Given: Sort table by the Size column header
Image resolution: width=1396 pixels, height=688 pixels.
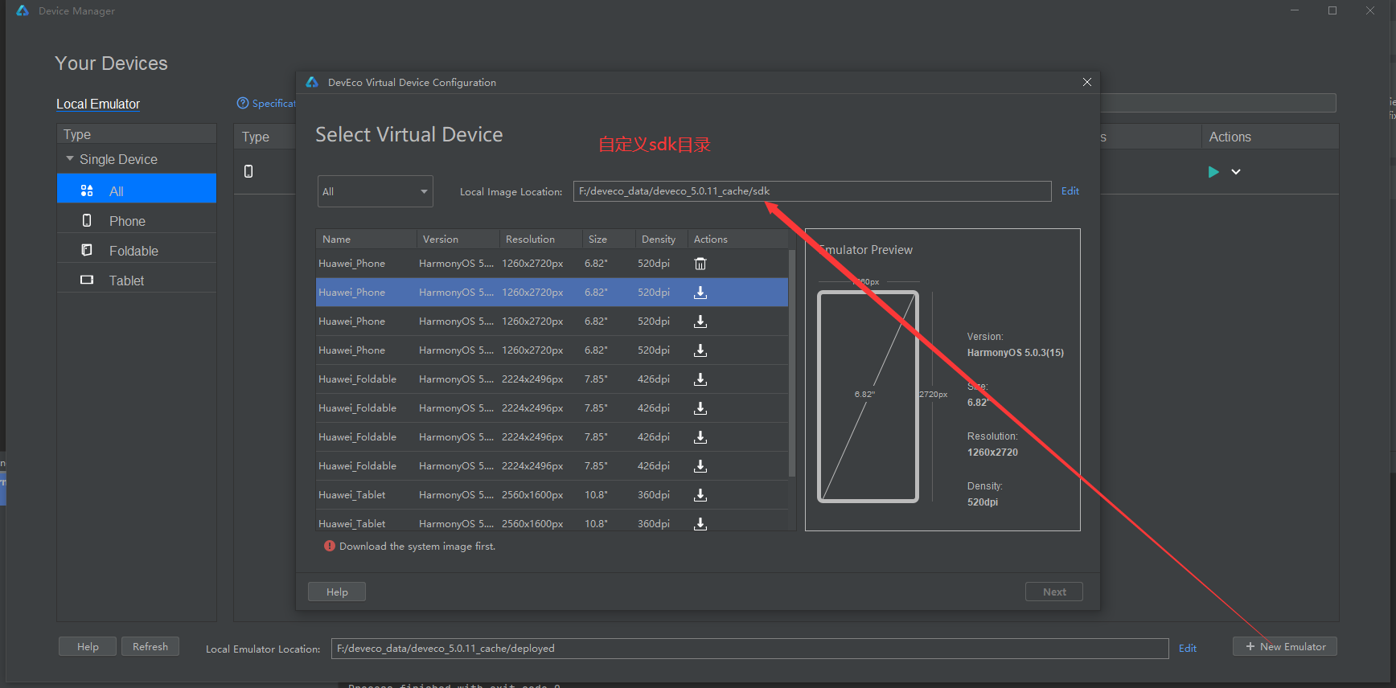Looking at the screenshot, I should pos(609,240).
